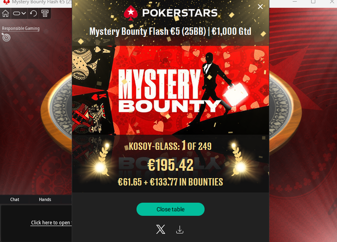Click the tournament title Mystery Bounty Flash €5
This screenshot has width=337, height=242.
pyautogui.click(x=170, y=31)
